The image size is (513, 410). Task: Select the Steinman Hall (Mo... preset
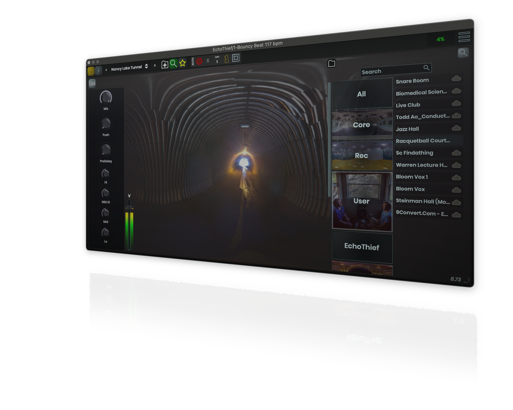[x=429, y=201]
